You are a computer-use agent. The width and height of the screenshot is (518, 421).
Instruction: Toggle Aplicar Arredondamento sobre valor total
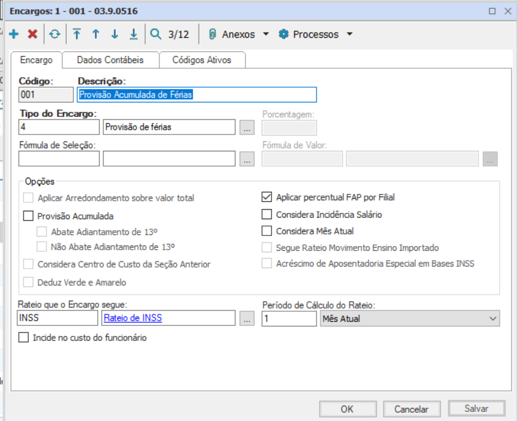(28, 198)
